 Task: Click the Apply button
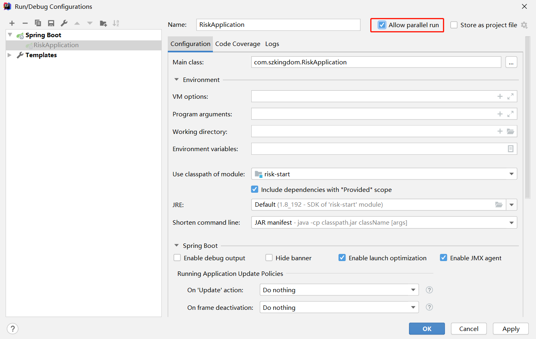coord(511,329)
